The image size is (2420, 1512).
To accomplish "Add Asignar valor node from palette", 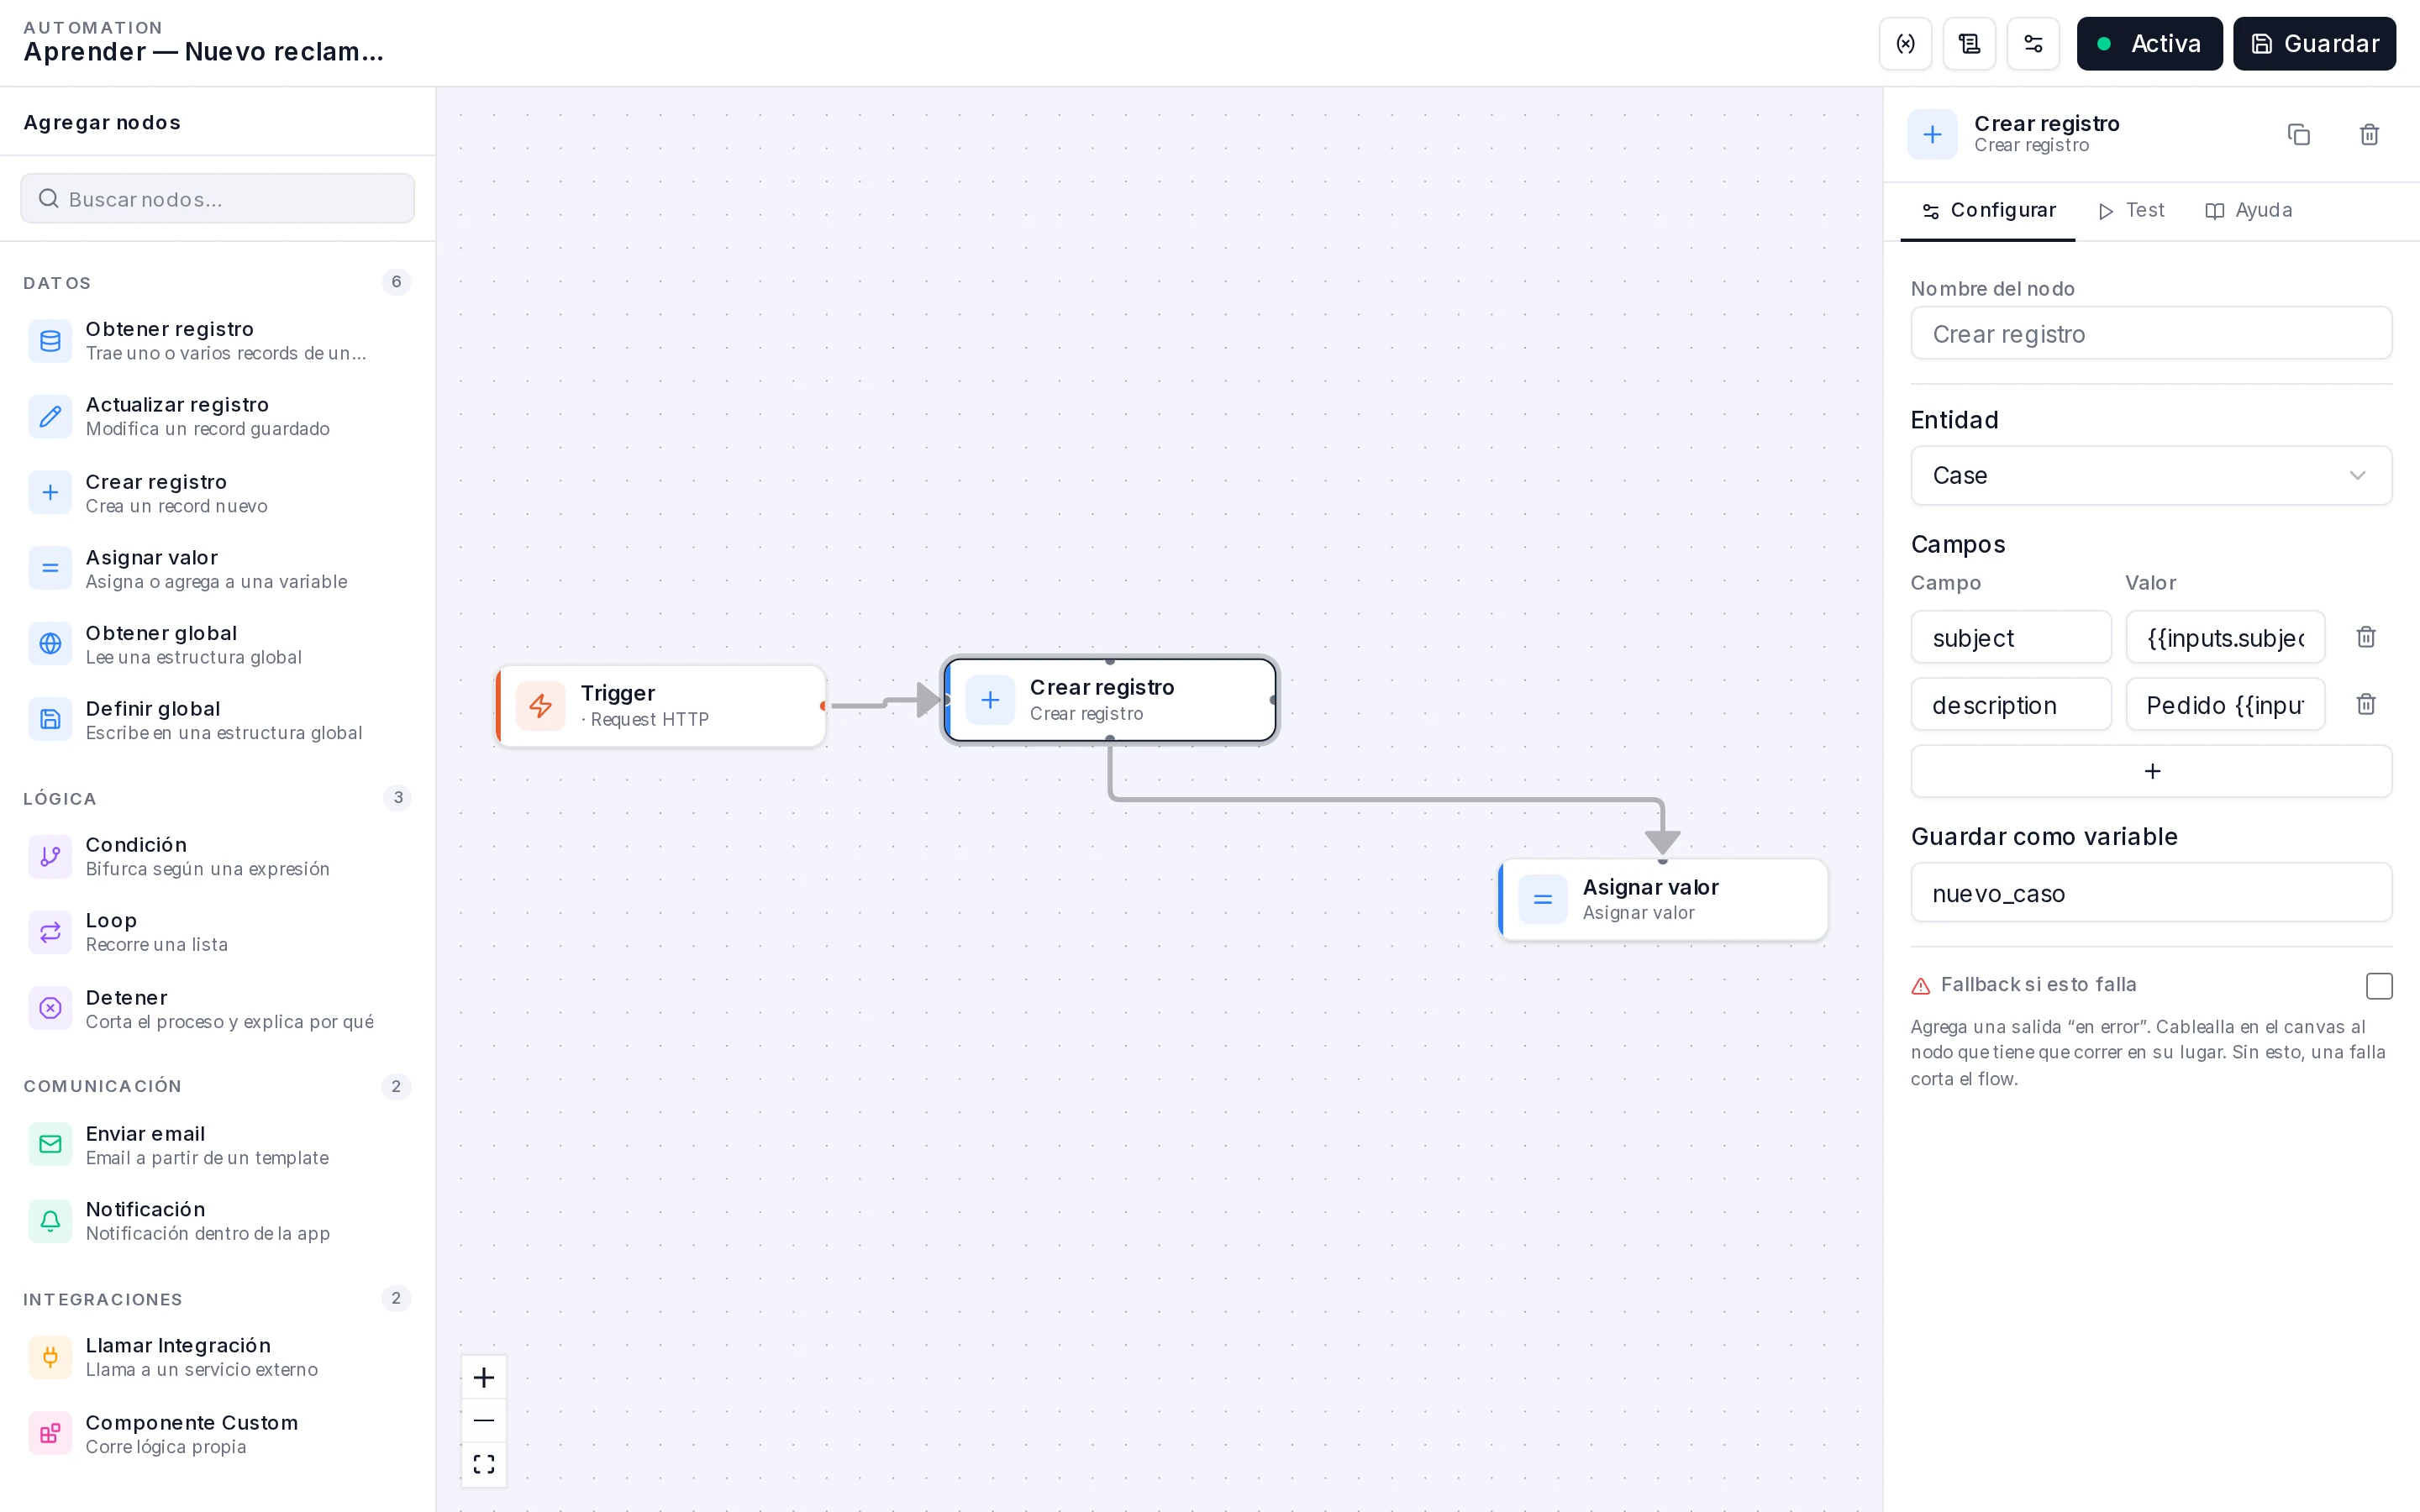I will point(218,568).
